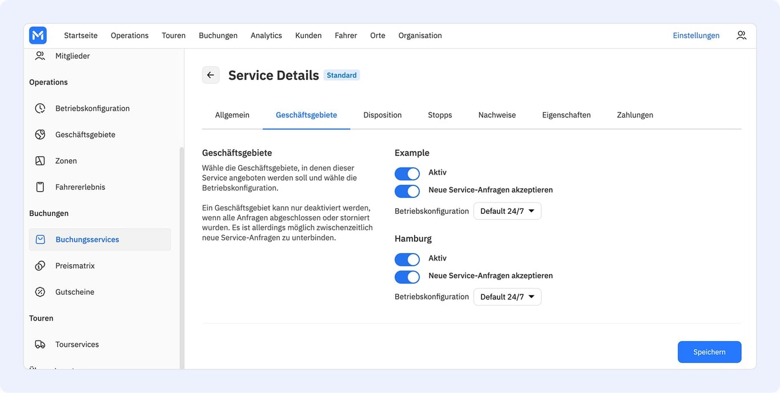The height and width of the screenshot is (393, 780).
Task: Open Mitglieder in the sidebar
Action: point(100,56)
